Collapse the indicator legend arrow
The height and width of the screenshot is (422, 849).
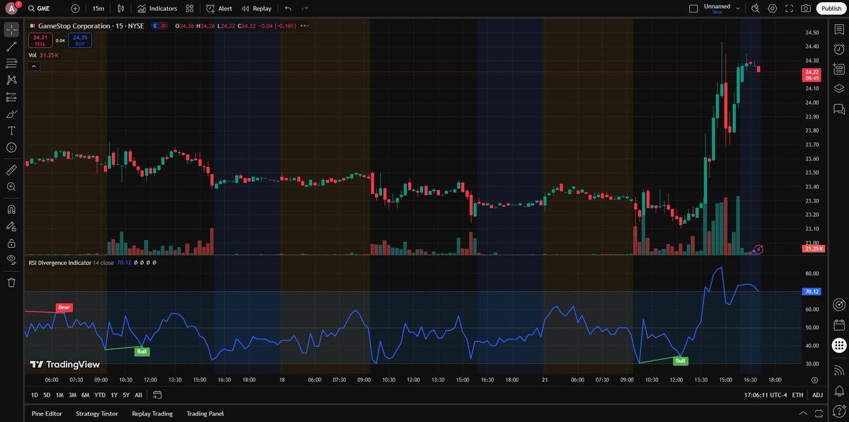[x=33, y=66]
